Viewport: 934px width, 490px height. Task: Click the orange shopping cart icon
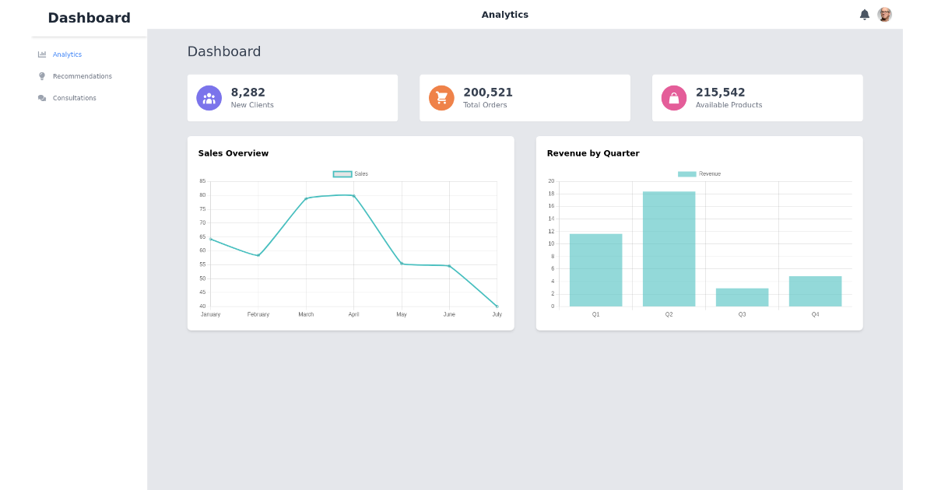(441, 97)
